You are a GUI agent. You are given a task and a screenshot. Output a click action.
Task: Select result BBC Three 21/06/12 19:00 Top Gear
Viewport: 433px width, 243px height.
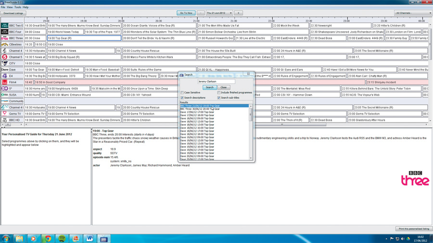point(214,106)
